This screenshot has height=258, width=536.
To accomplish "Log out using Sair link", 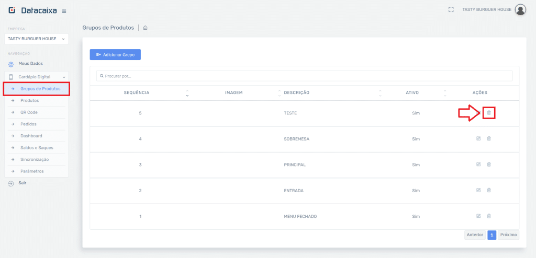I will (x=22, y=183).
